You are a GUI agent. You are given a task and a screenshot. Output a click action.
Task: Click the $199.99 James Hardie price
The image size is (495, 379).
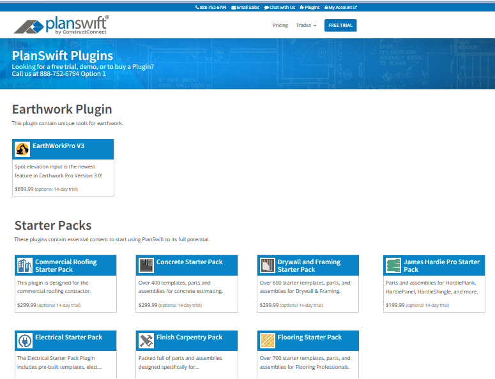pyautogui.click(x=395, y=305)
